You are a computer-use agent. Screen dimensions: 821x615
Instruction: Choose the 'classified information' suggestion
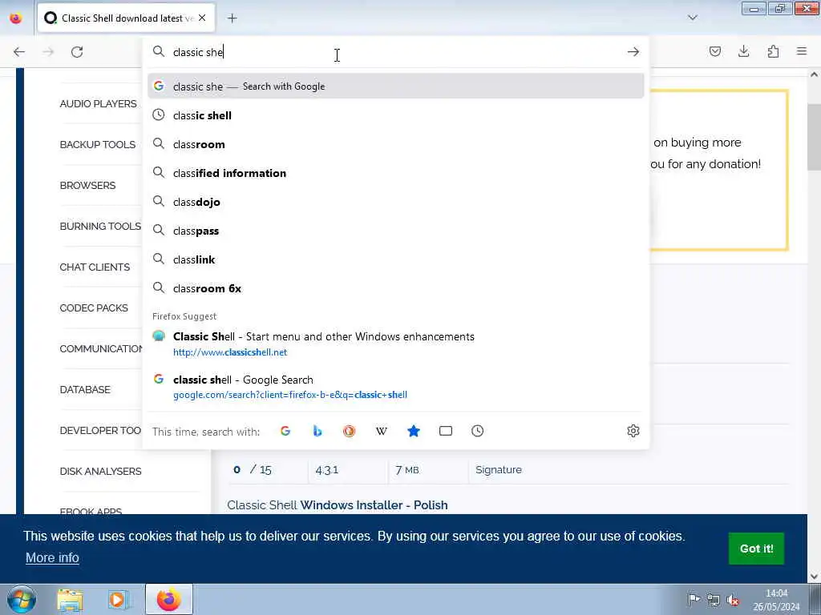[396, 173]
